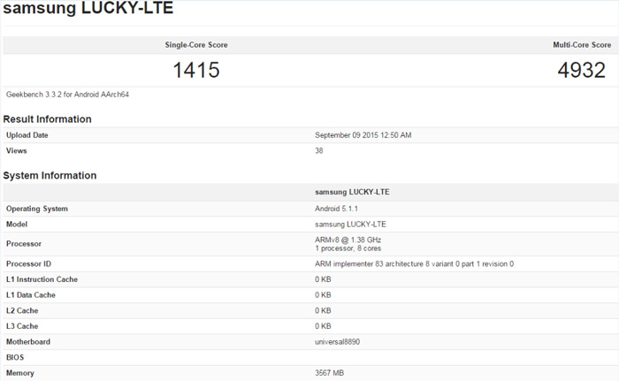Click '0 KB' in L2 Cache row
The height and width of the screenshot is (381, 619).
tap(323, 310)
